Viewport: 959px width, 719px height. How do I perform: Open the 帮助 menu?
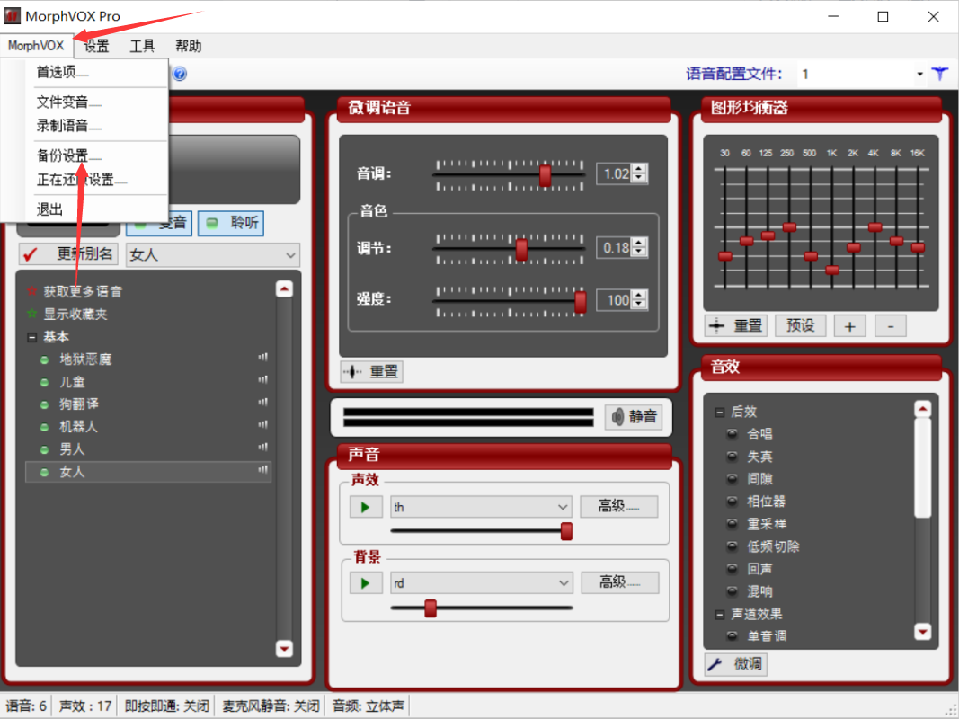pyautogui.click(x=189, y=46)
